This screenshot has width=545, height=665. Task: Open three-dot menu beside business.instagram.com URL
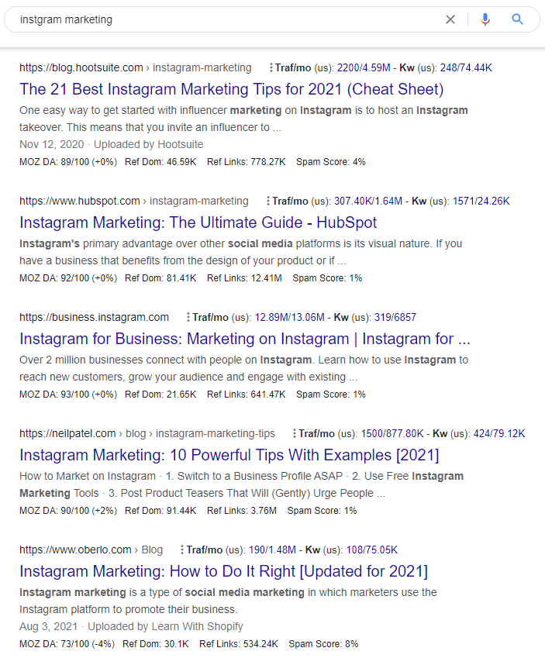(x=188, y=317)
